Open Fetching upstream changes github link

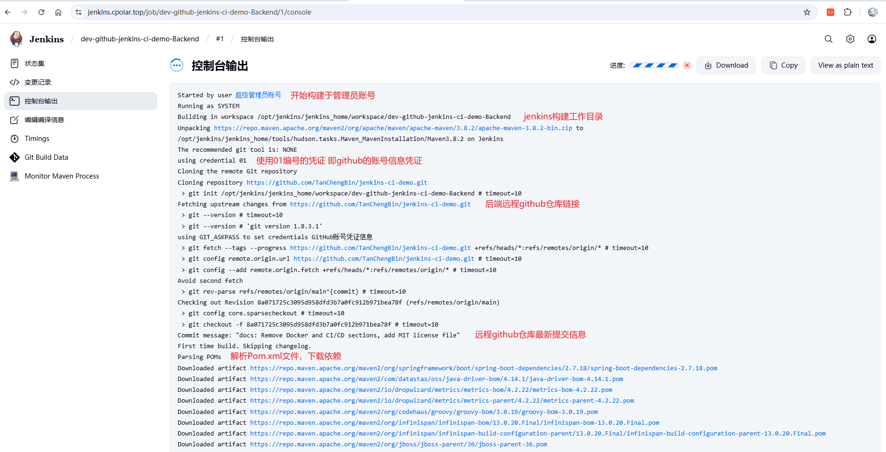point(380,204)
